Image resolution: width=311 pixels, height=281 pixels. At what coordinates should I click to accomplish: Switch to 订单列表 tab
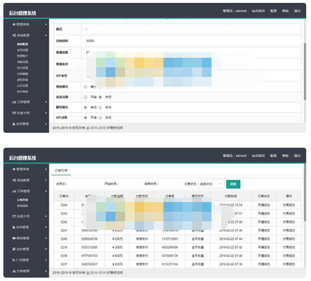pyautogui.click(x=61, y=171)
